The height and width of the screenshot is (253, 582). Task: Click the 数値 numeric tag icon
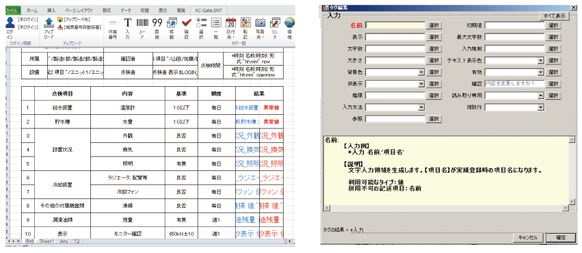[x=157, y=23]
